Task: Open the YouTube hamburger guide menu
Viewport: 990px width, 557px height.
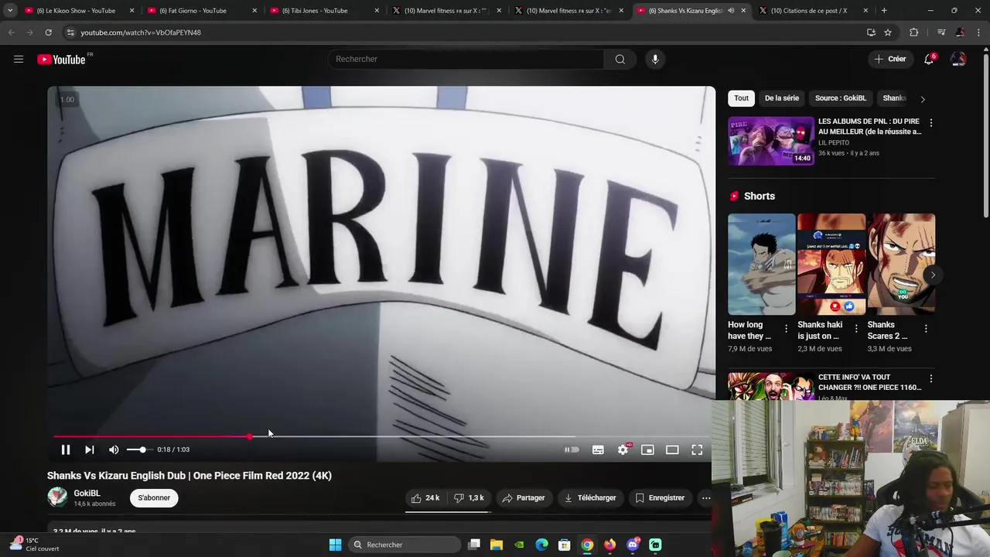Action: pyautogui.click(x=19, y=59)
